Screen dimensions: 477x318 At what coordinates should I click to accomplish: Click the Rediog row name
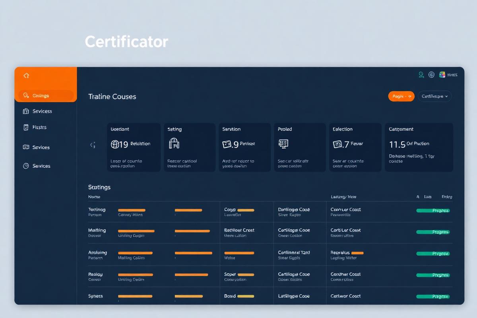pos(95,274)
